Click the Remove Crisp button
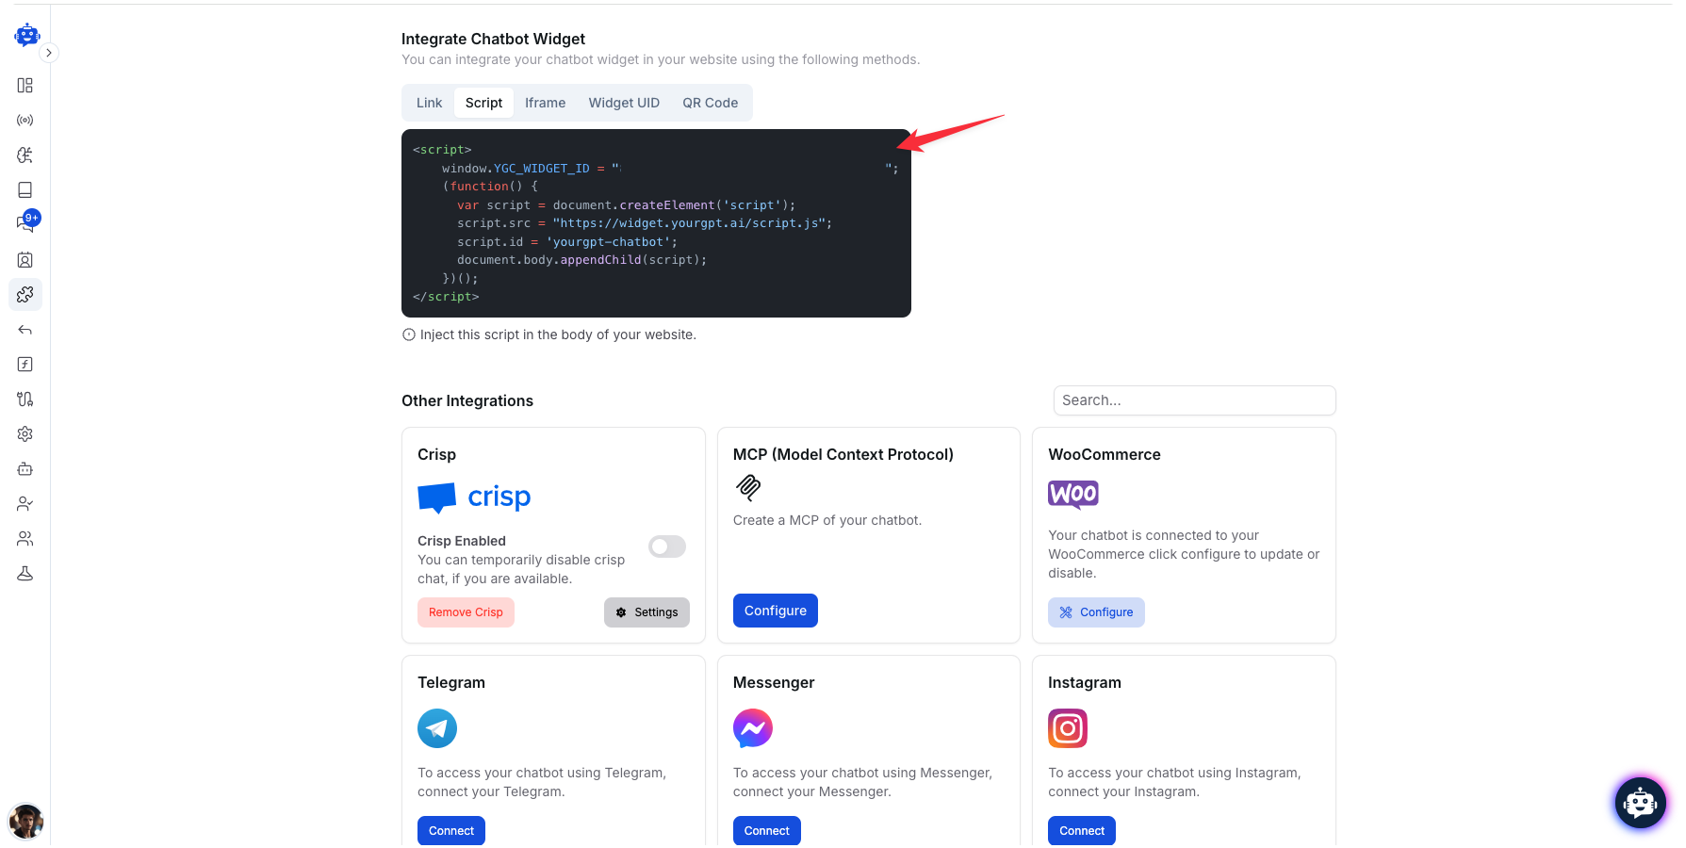Screen dimensions: 1686x848 pyautogui.click(x=466, y=612)
